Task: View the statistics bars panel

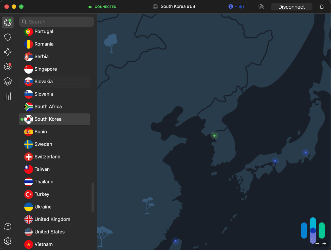Action: pos(8,96)
